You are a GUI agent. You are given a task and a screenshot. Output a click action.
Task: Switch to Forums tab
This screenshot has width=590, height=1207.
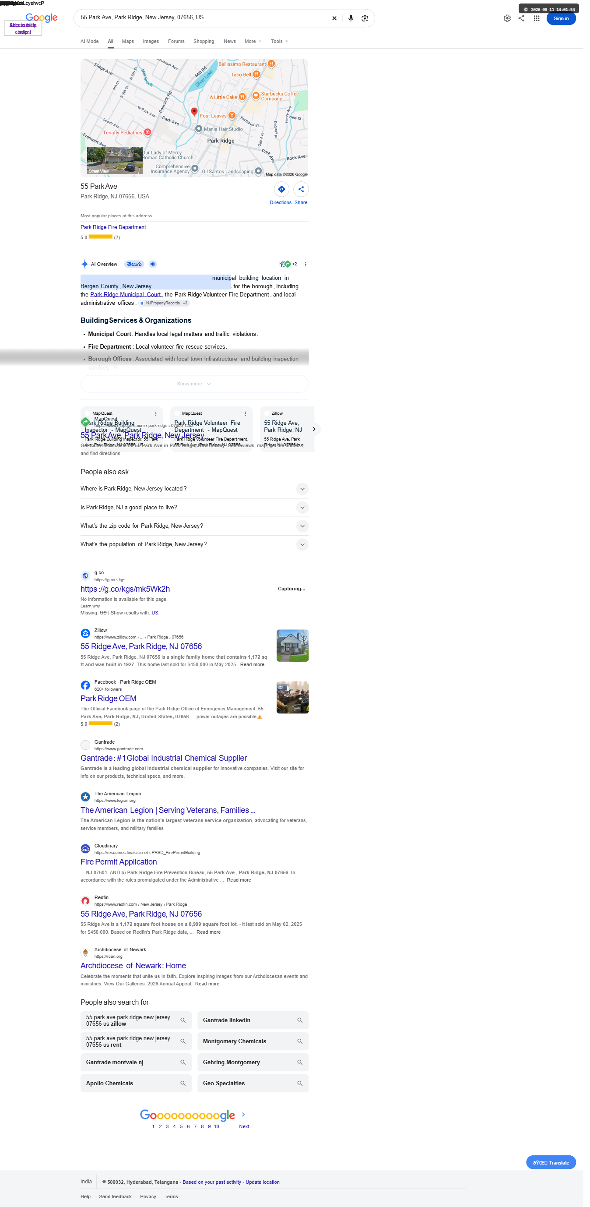tap(176, 41)
